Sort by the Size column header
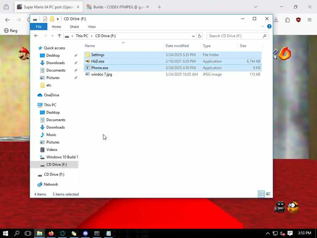 click(x=243, y=46)
